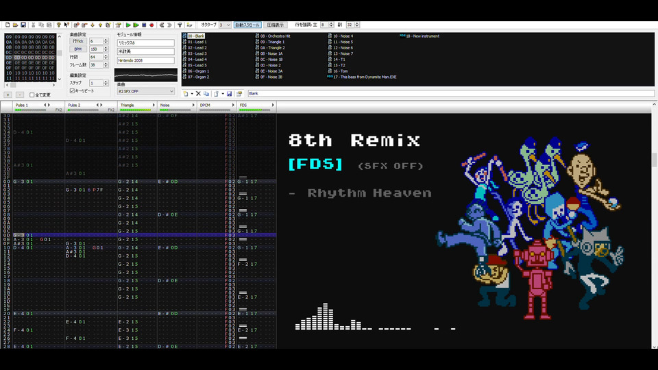Adjust the secondary row highlight 32 spinner
The height and width of the screenshot is (370, 658).
[357, 25]
